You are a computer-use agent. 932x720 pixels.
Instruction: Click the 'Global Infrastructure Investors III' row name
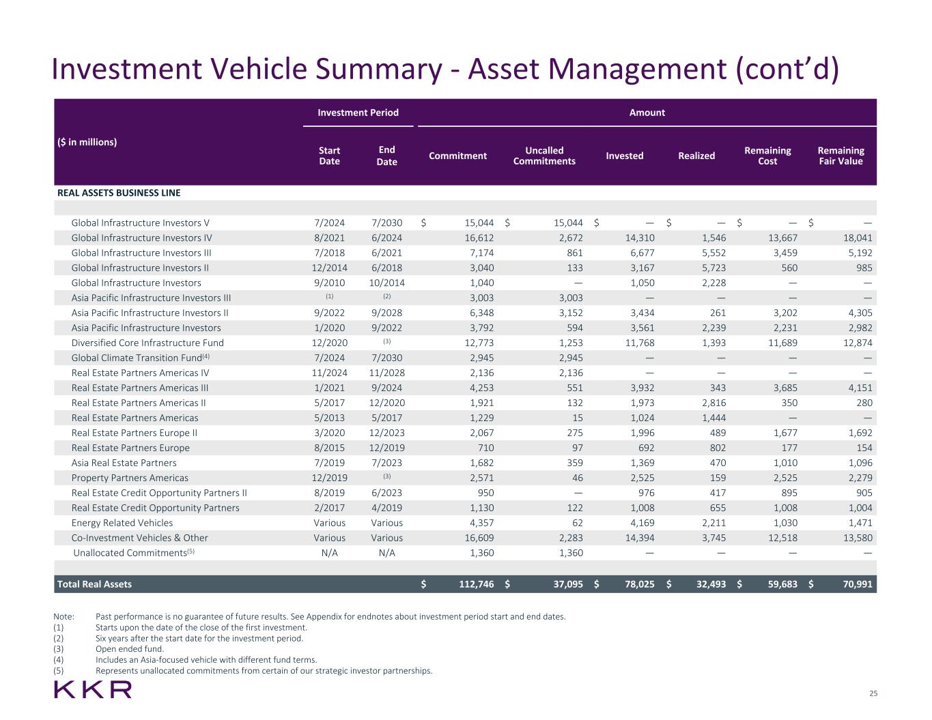[143, 253]
